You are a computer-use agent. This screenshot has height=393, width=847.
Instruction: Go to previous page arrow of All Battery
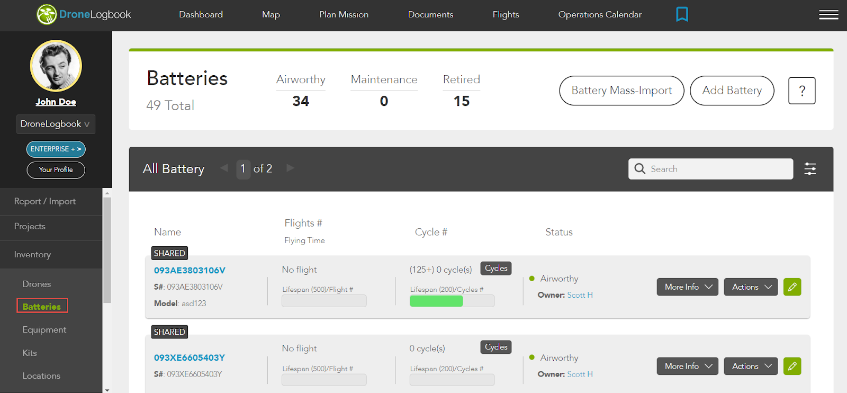click(224, 168)
